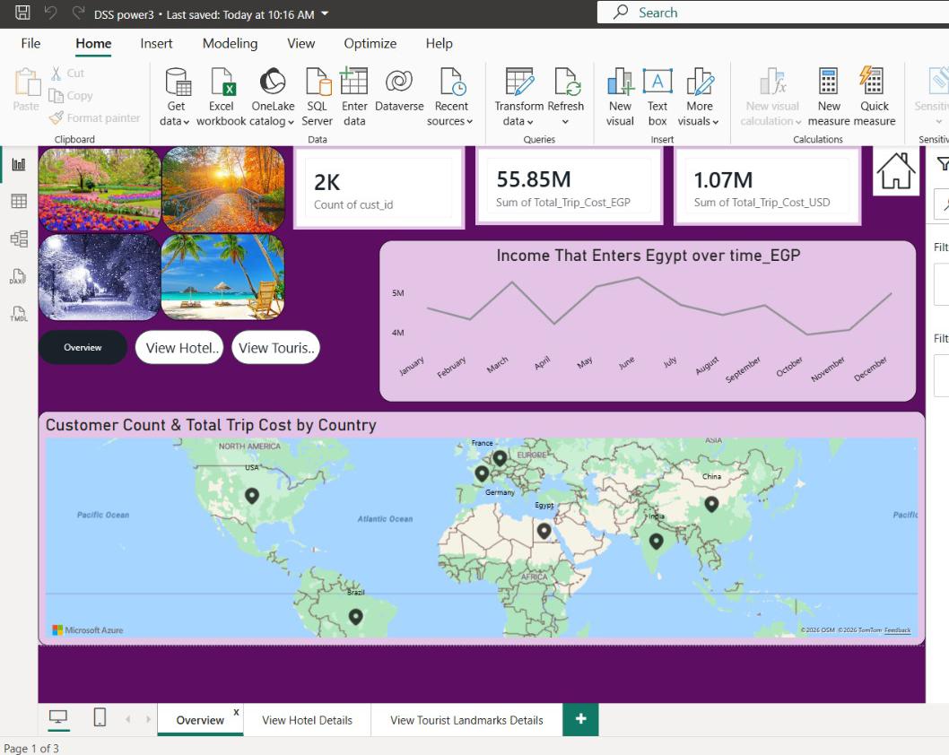Select the Sum of Total_Trip_Cost_EGP card
The image size is (949, 755).
(x=569, y=187)
